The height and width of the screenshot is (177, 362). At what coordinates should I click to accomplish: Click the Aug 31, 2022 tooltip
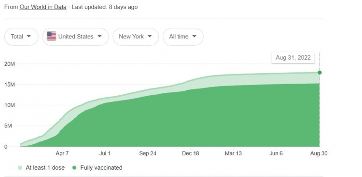pos(293,58)
